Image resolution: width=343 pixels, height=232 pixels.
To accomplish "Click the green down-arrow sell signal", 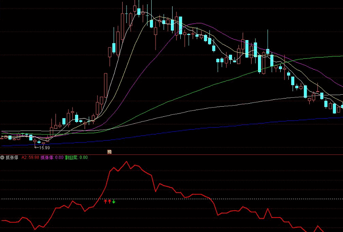I will 114,201.
